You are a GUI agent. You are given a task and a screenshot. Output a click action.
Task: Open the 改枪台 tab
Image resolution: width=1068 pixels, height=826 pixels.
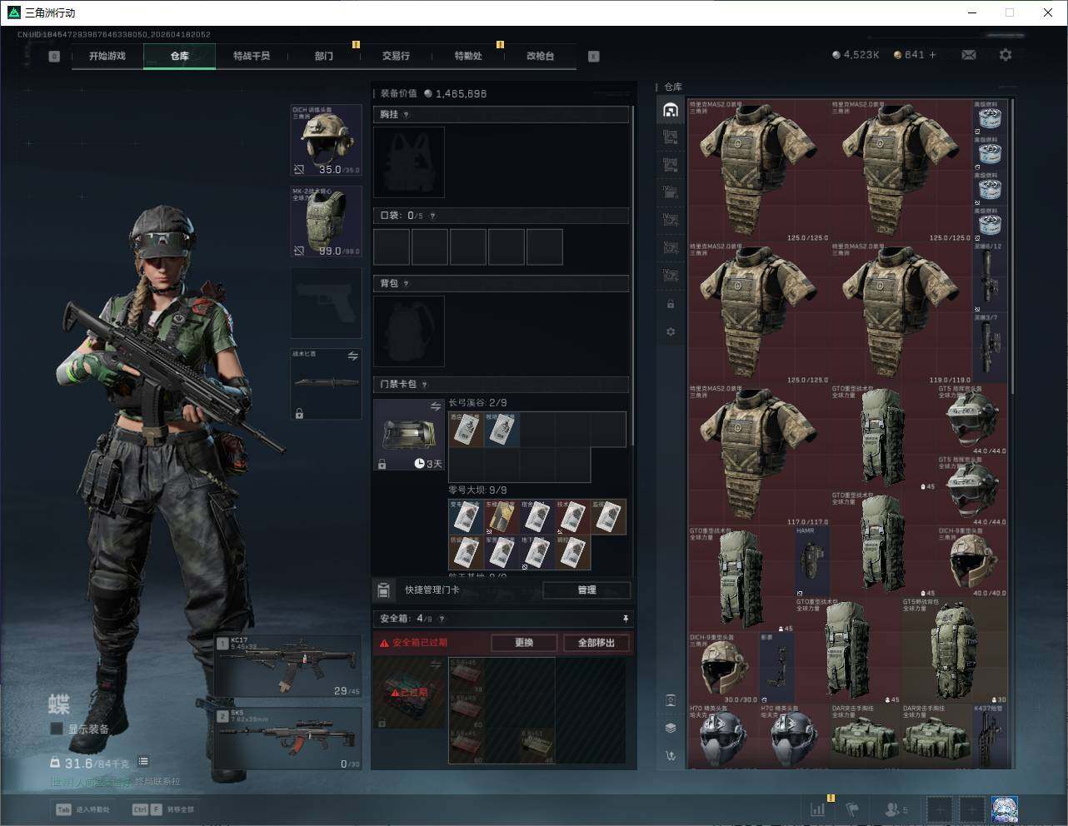(x=540, y=56)
